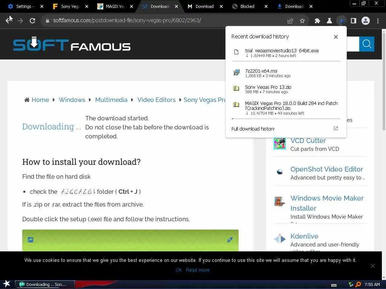This screenshot has width=386, height=289.
Task: Reload the current page
Action: (x=32, y=21)
